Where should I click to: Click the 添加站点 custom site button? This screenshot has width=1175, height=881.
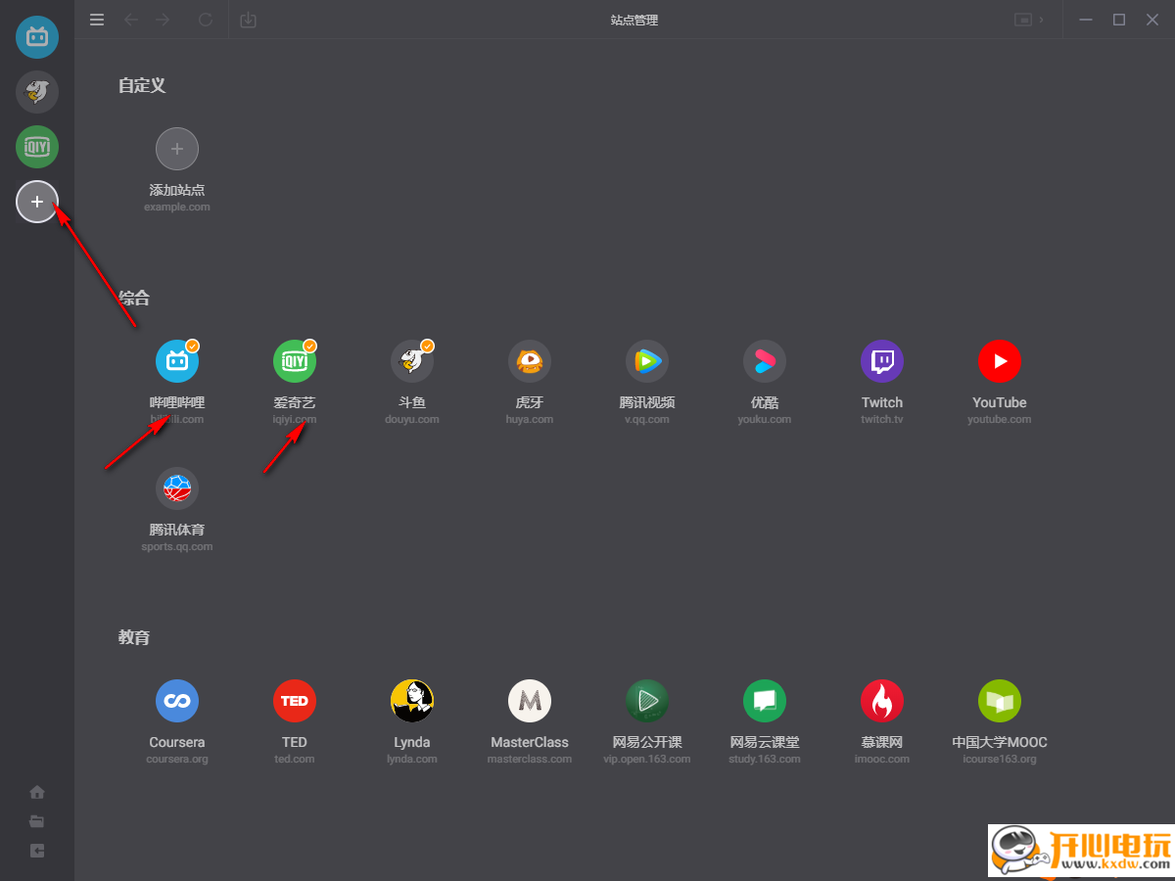(177, 149)
